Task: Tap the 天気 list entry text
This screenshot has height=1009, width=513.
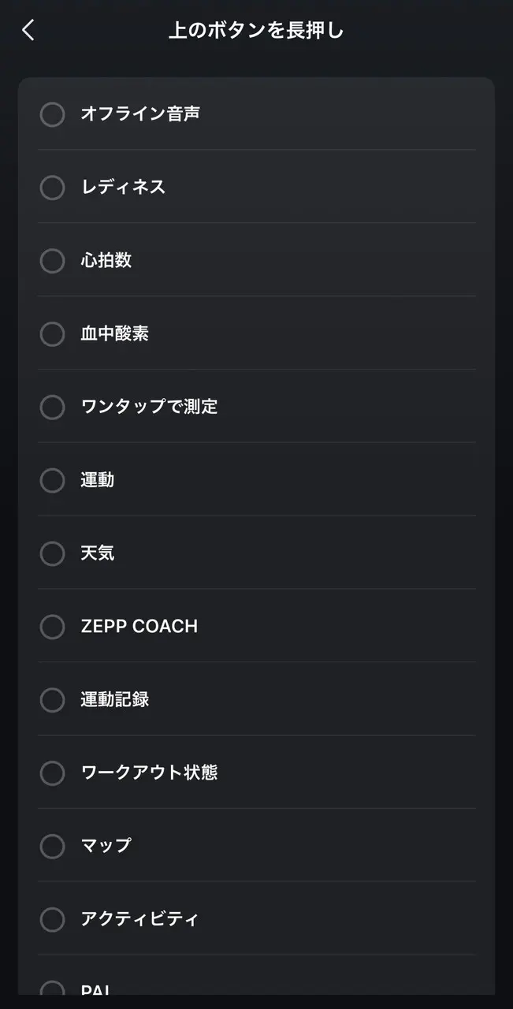Action: pos(98,553)
